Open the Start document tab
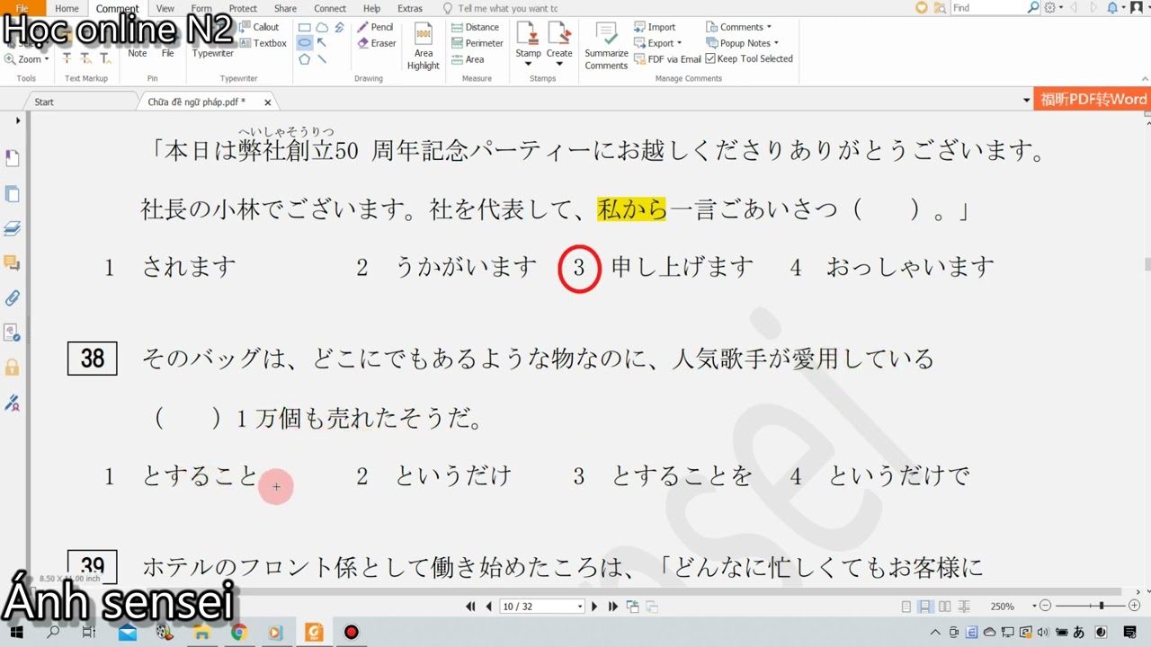1151x647 pixels. (x=44, y=102)
